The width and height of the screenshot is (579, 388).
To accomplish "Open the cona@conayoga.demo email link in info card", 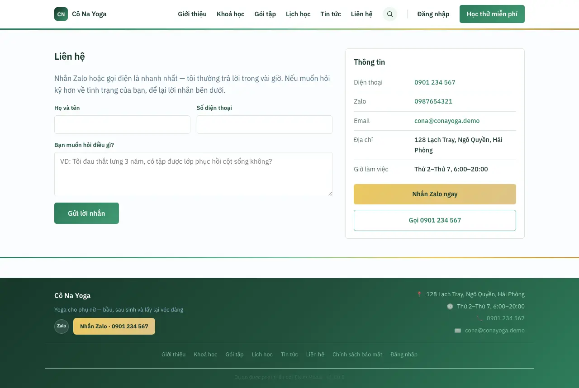I will (447, 121).
